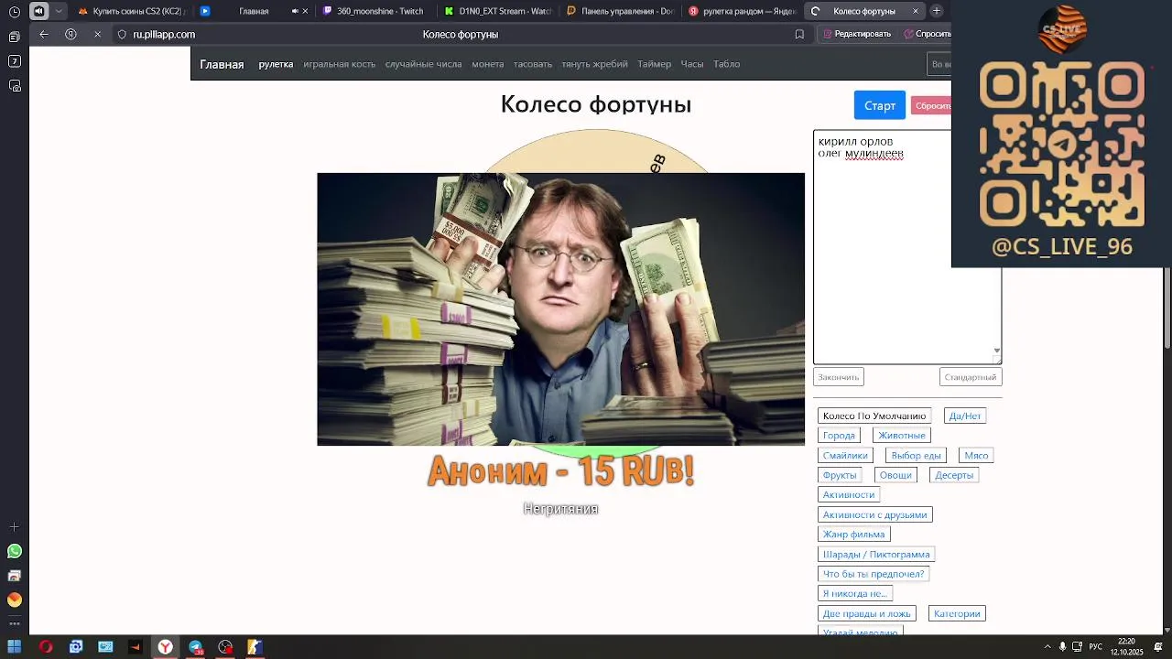Open the рулетка menu item

(276, 64)
